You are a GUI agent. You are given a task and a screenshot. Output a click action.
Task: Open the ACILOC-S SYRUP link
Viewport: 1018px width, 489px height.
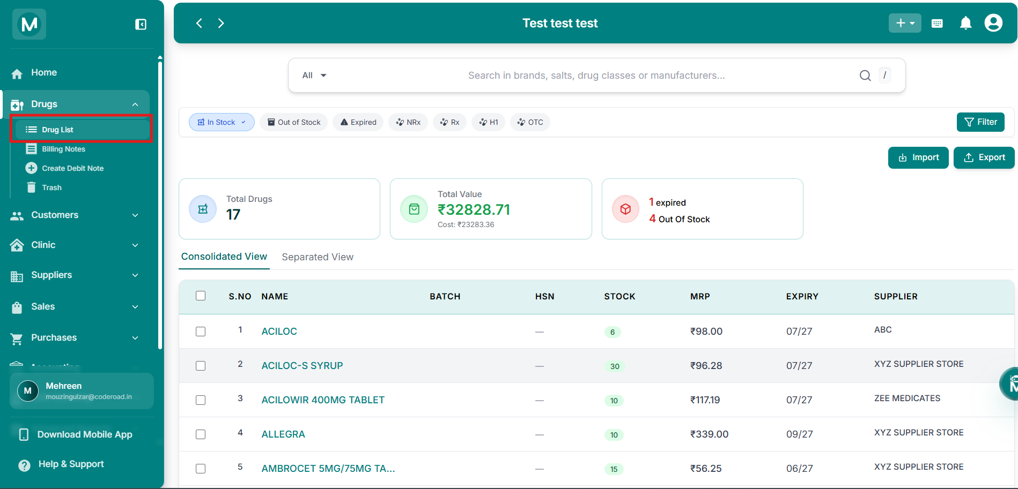tap(302, 366)
